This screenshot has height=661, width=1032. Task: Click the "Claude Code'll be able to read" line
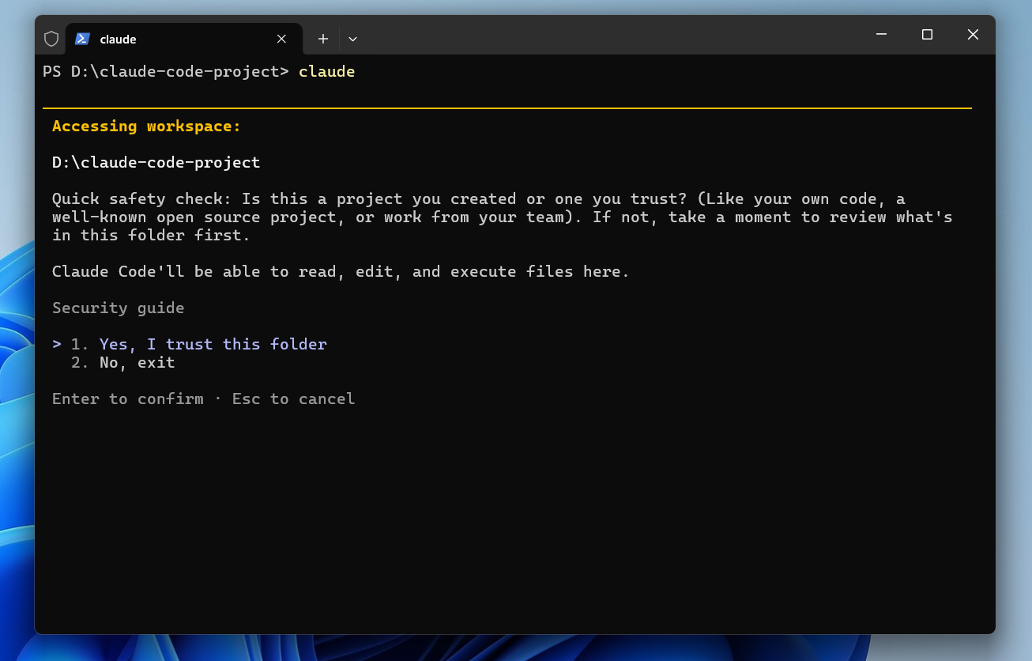(341, 271)
